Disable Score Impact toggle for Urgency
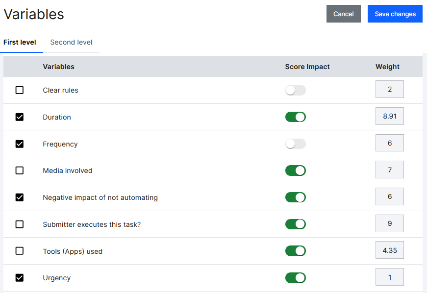The image size is (427, 293). coord(296,277)
